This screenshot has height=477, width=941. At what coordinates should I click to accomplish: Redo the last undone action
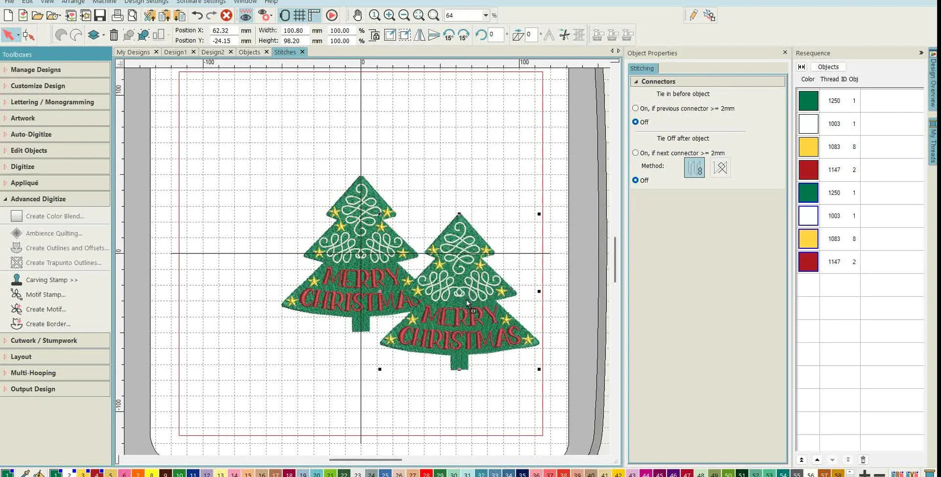pyautogui.click(x=211, y=15)
